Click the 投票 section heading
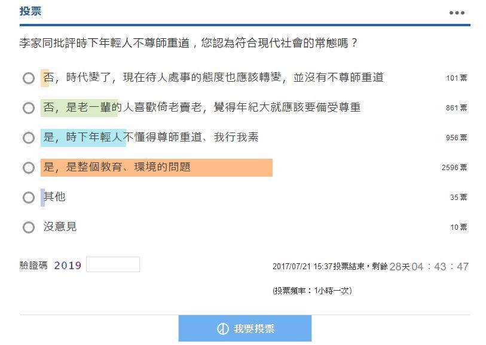Image resolution: width=486 pixels, height=345 pixels. click(x=30, y=11)
